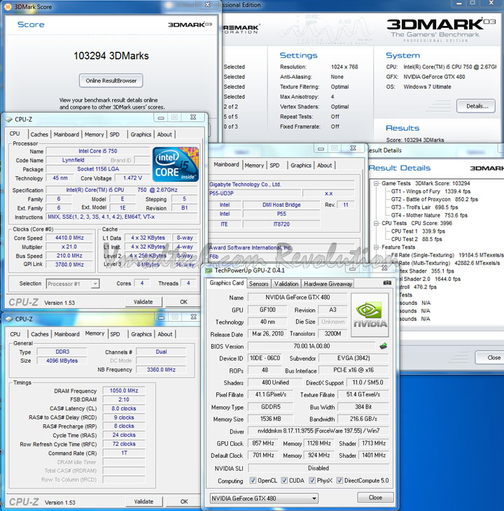
Task: Click the Online ResultBrowser button
Action: pos(111,80)
